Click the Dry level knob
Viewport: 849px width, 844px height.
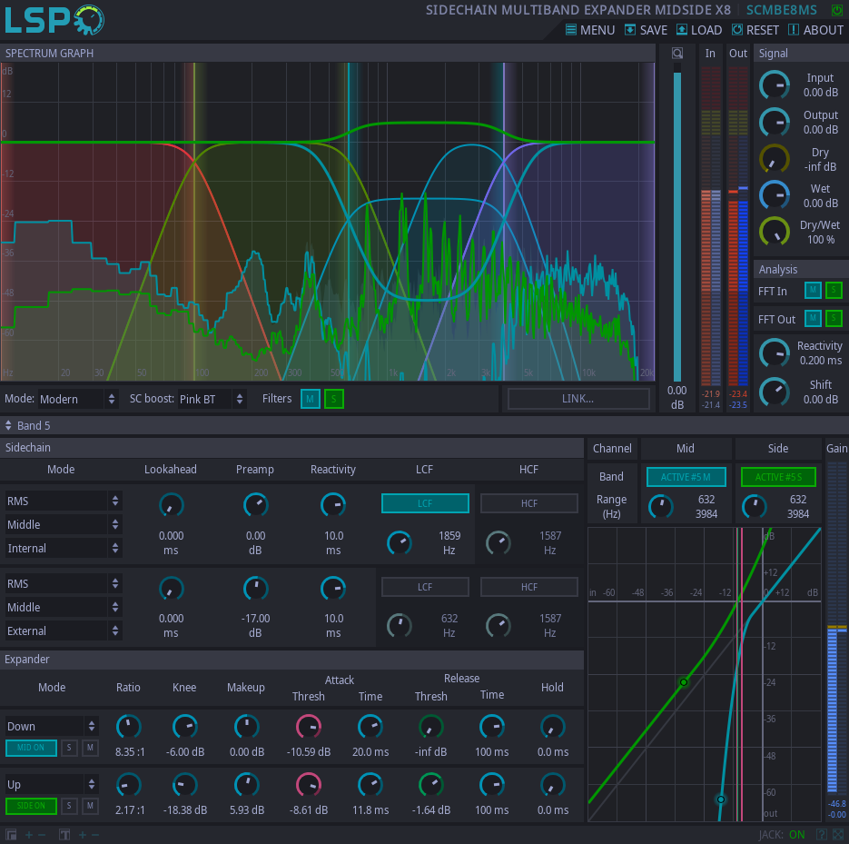(775, 159)
